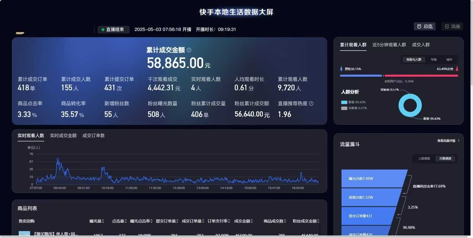Toggle the 新客 99.43% legend entry
The image size is (473, 238).
tap(353, 102)
